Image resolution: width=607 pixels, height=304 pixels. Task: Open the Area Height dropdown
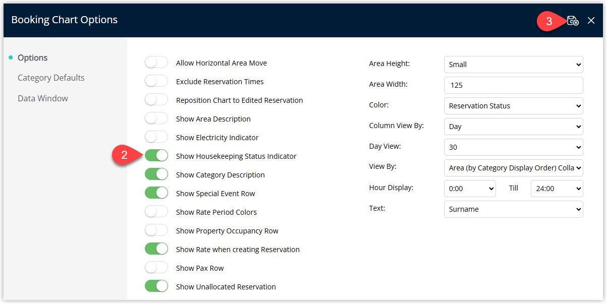[x=513, y=65]
